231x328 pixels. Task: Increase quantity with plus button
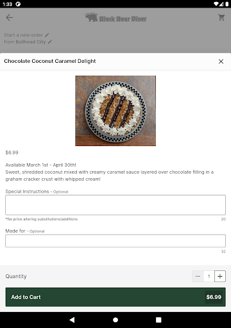[x=220, y=276]
